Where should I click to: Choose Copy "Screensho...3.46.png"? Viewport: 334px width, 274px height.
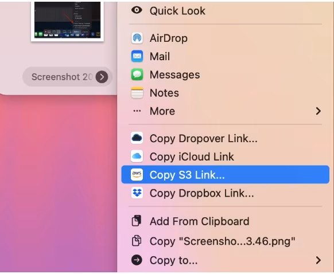click(225, 241)
